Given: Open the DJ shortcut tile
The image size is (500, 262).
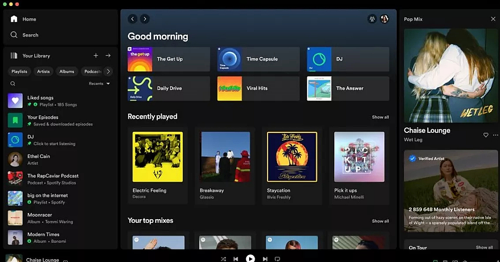Looking at the screenshot, I should tap(348, 59).
